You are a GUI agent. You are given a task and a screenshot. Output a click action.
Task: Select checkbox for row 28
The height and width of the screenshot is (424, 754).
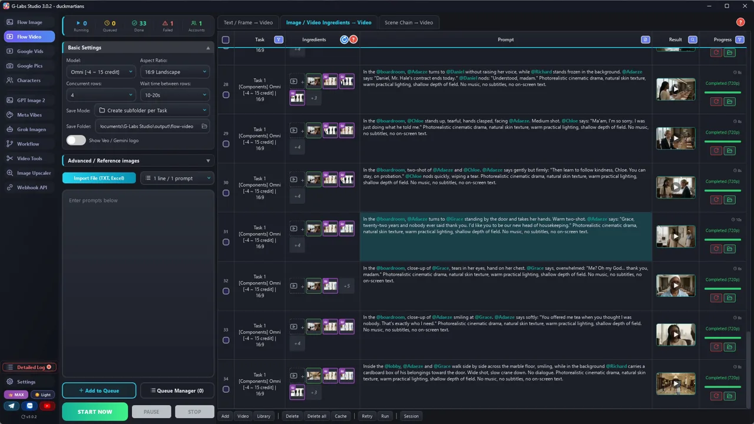pyautogui.click(x=226, y=95)
